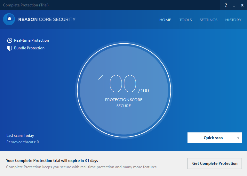Close the window with the X icon
Screen dimensions: 247x176
(242, 5)
